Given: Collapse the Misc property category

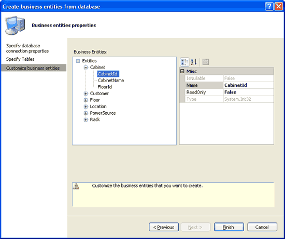Looking at the screenshot, I should 182,71.
